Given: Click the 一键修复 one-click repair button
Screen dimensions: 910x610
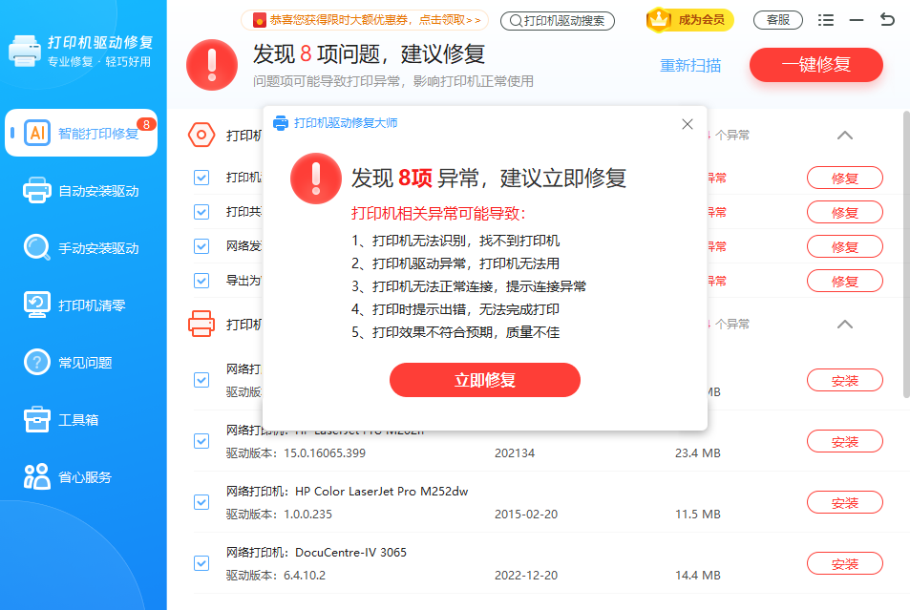Looking at the screenshot, I should click(815, 65).
